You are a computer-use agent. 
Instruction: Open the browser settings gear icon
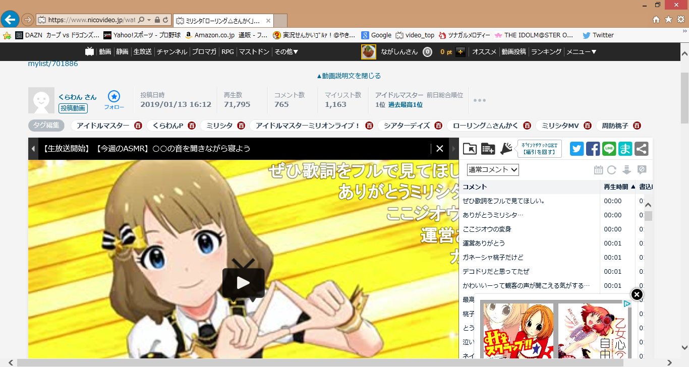(681, 20)
